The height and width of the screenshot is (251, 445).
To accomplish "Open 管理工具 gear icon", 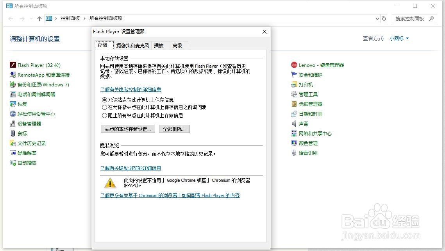I will tap(294, 94).
